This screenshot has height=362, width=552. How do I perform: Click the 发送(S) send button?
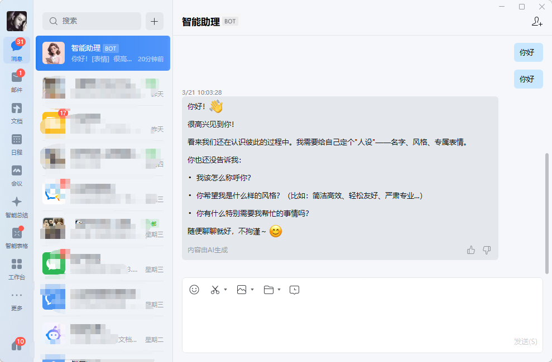[x=525, y=341]
